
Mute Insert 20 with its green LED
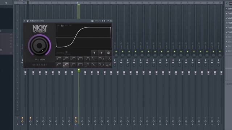coord(155,52)
